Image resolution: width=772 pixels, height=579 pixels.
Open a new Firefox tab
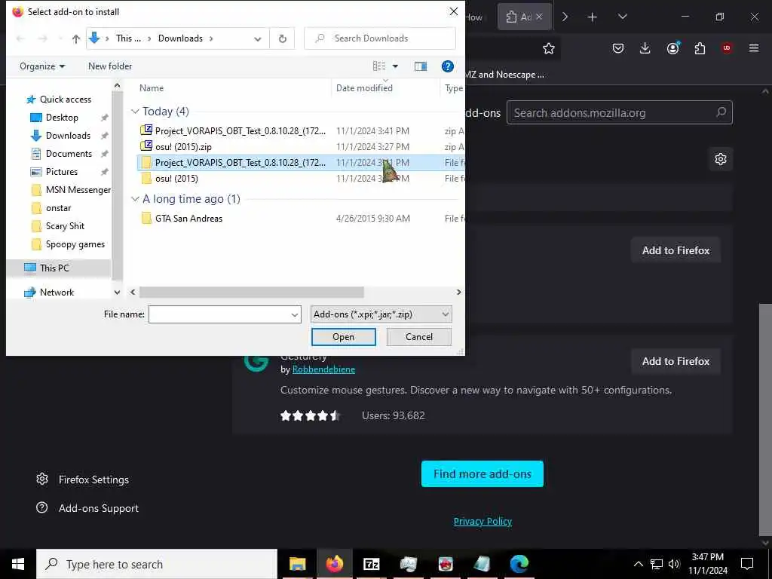coord(593,17)
